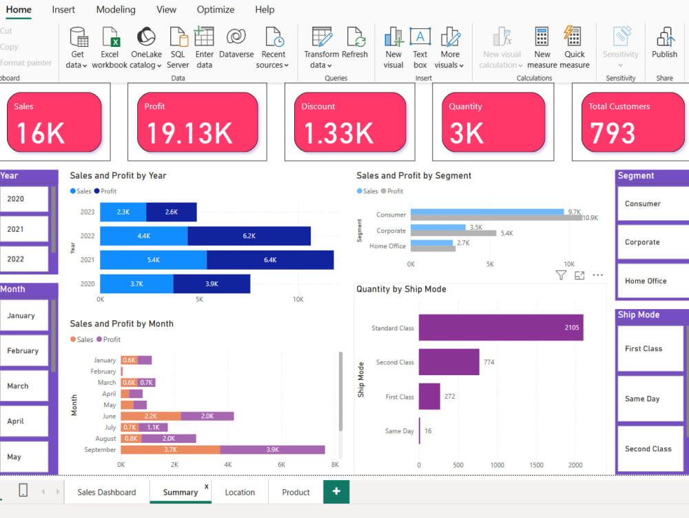This screenshot has width=689, height=518.
Task: Switch to the Modeling ribbon tab
Action: coord(115,10)
